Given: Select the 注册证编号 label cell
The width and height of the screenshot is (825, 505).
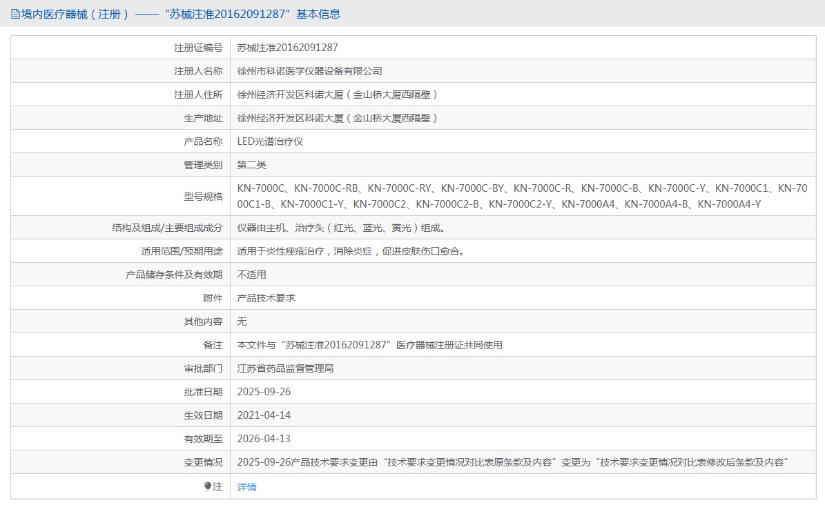Looking at the screenshot, I should point(121,48).
